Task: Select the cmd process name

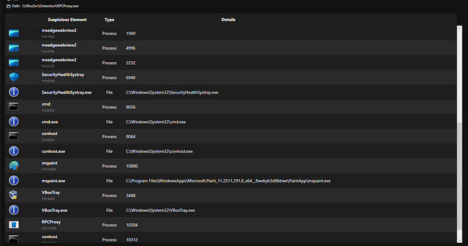Action: 46,104
